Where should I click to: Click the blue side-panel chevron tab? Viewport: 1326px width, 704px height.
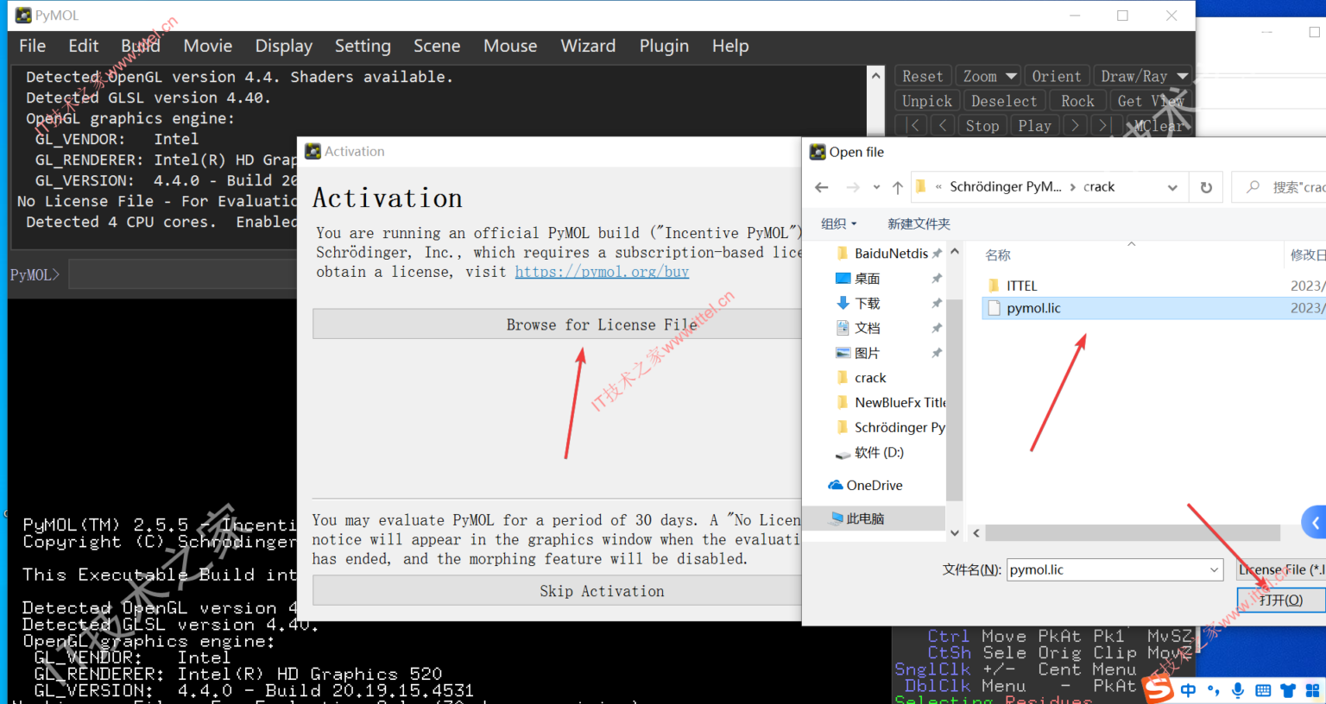tap(1314, 522)
